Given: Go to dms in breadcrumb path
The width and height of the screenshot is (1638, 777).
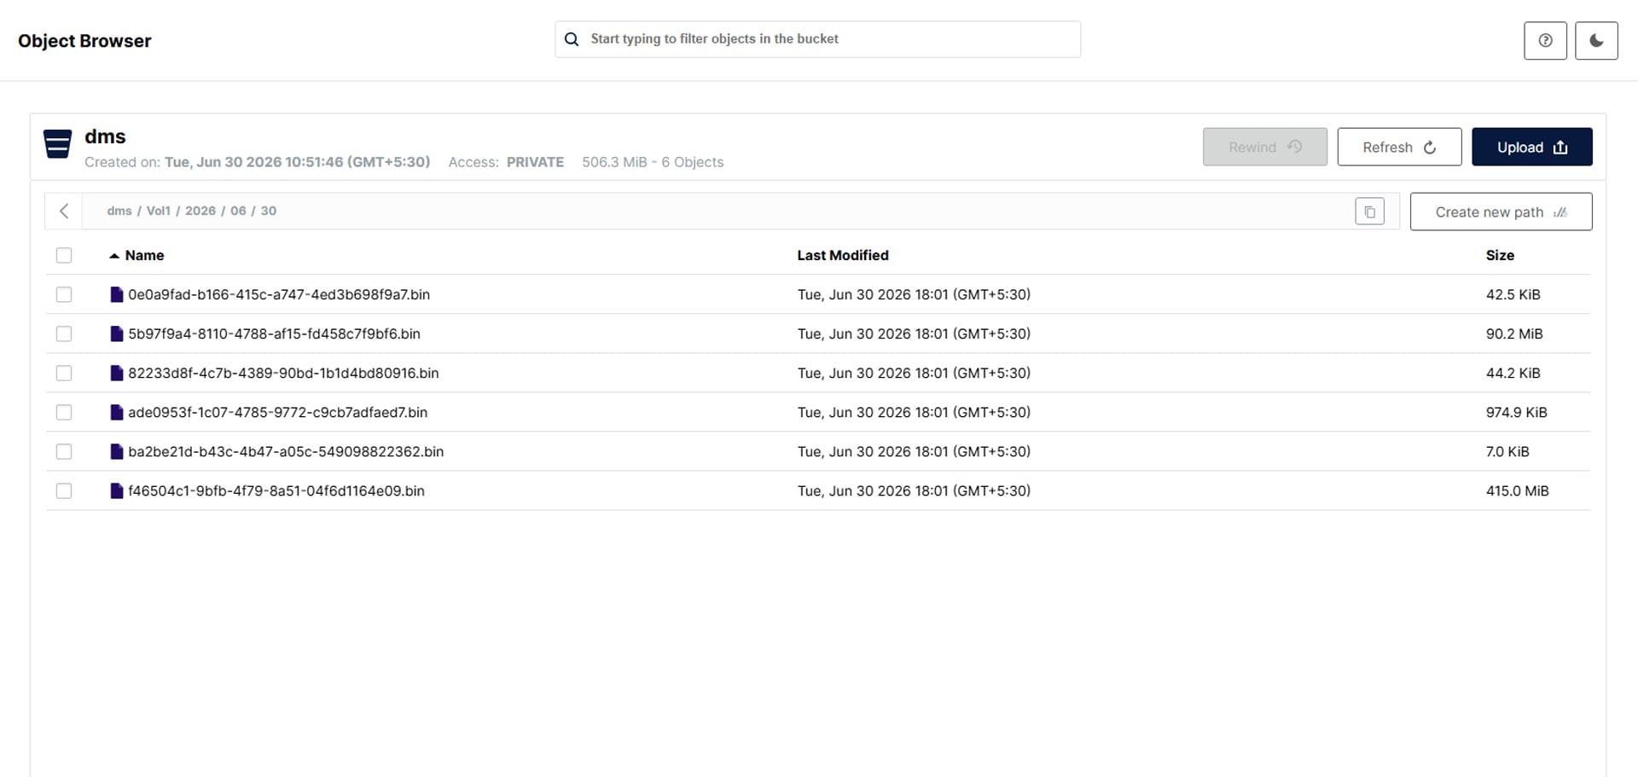Looking at the screenshot, I should click(119, 211).
